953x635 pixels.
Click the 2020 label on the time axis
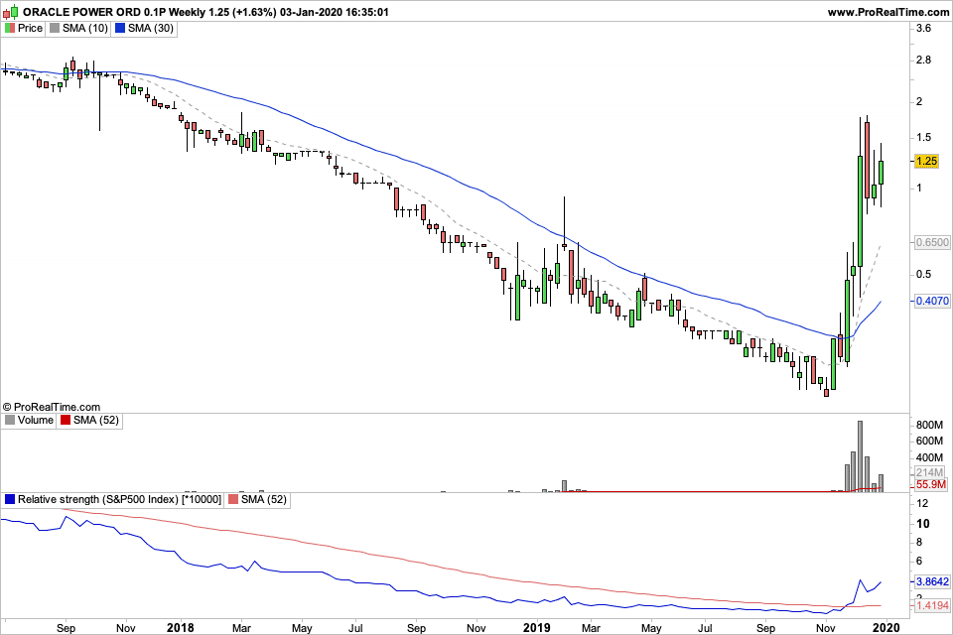(x=886, y=628)
